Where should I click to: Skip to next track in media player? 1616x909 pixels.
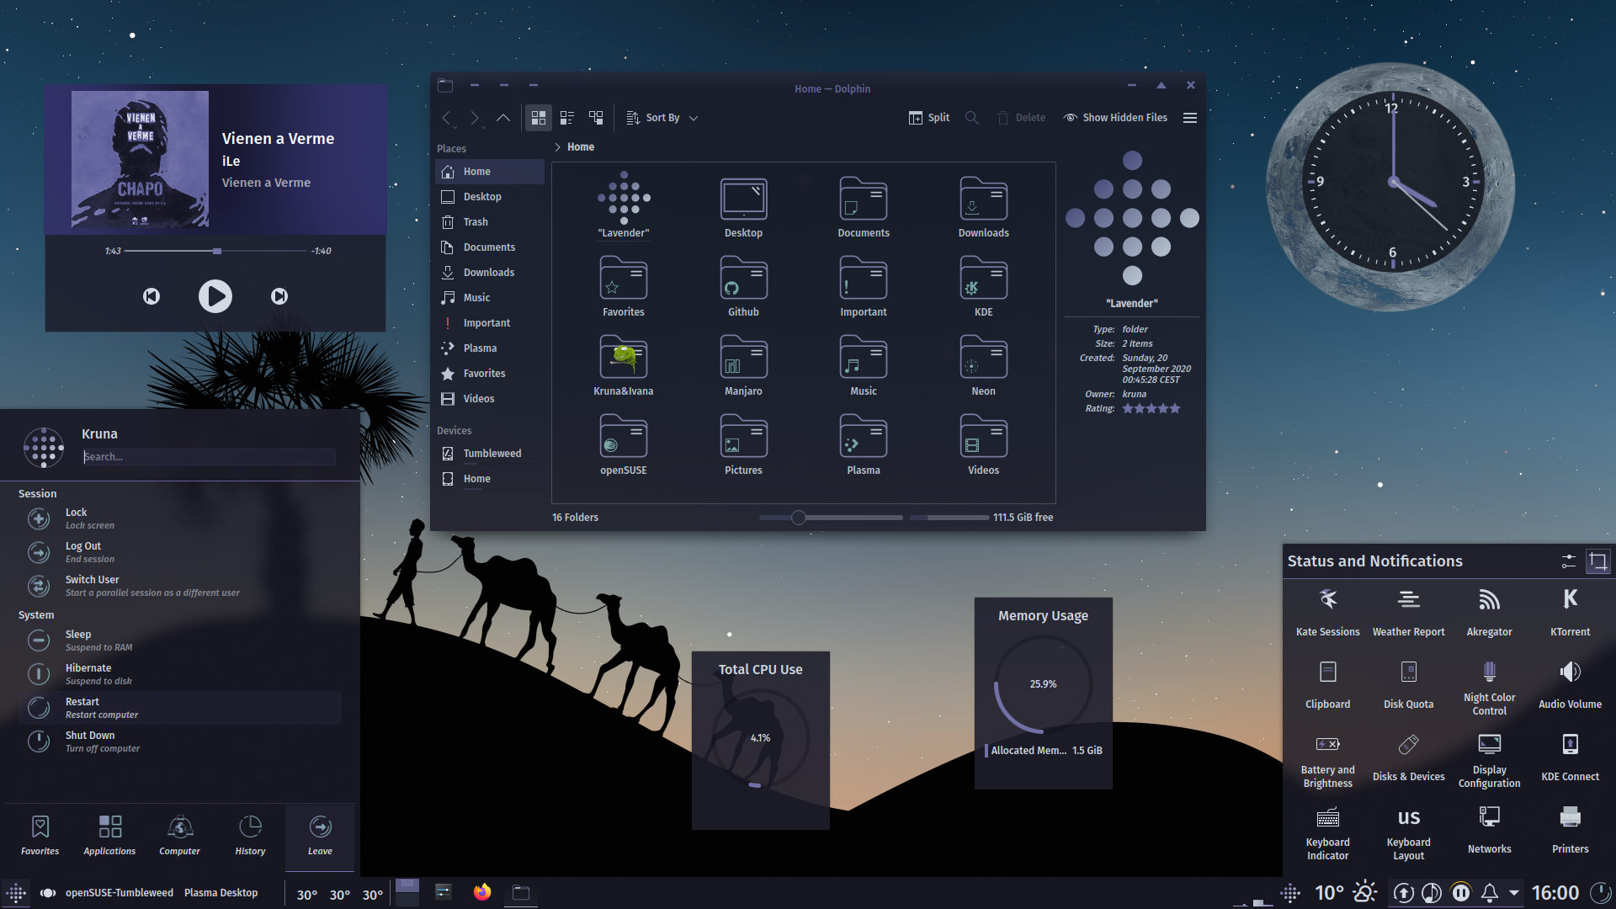point(279,296)
